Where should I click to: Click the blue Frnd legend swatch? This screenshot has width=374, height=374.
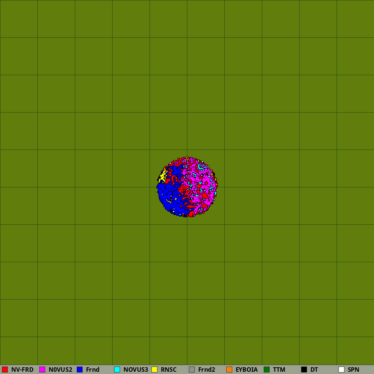[x=80, y=370]
